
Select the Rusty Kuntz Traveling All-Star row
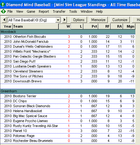tap(68, 126)
